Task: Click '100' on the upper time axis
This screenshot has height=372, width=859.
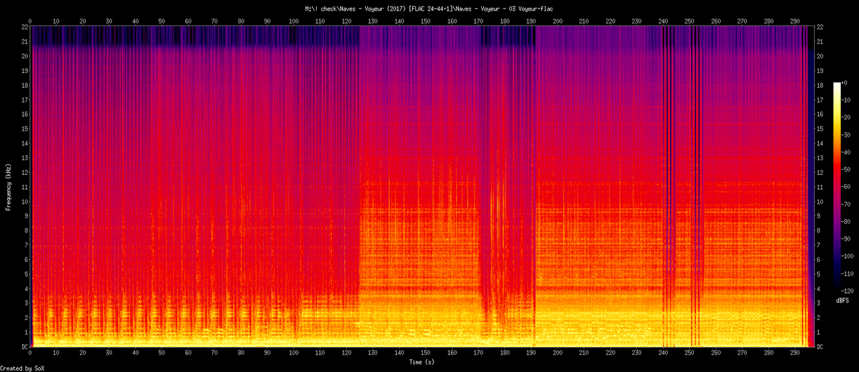Action: coord(293,21)
